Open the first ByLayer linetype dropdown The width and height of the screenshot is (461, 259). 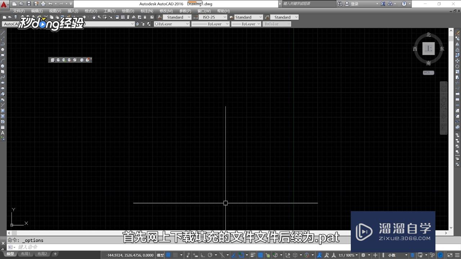point(210,24)
